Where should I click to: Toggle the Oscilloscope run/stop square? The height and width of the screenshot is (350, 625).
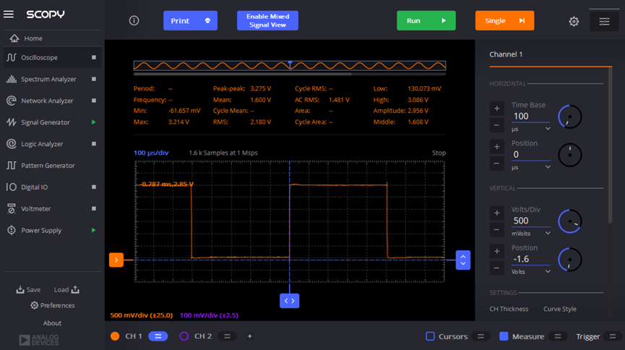click(x=94, y=57)
